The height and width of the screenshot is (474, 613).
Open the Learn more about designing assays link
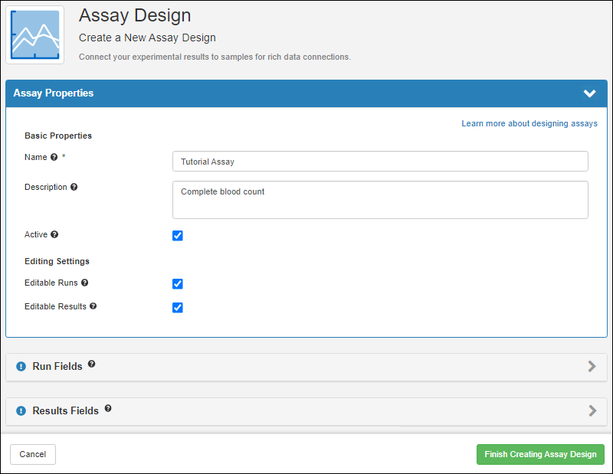(x=529, y=123)
